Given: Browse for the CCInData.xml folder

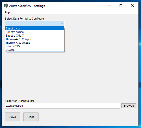Looking at the screenshot, I should 129,106.
